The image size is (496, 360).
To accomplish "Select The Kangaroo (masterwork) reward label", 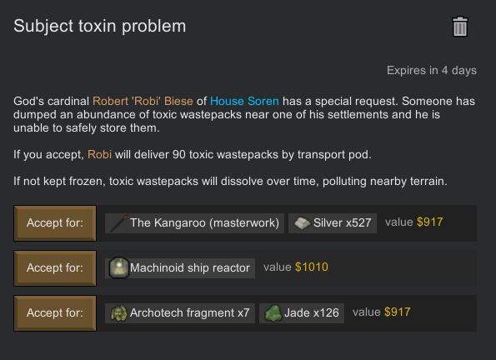I will coord(204,223).
